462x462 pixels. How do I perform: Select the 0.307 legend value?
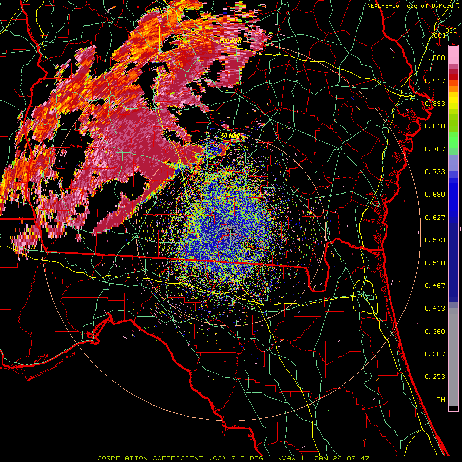(435, 354)
